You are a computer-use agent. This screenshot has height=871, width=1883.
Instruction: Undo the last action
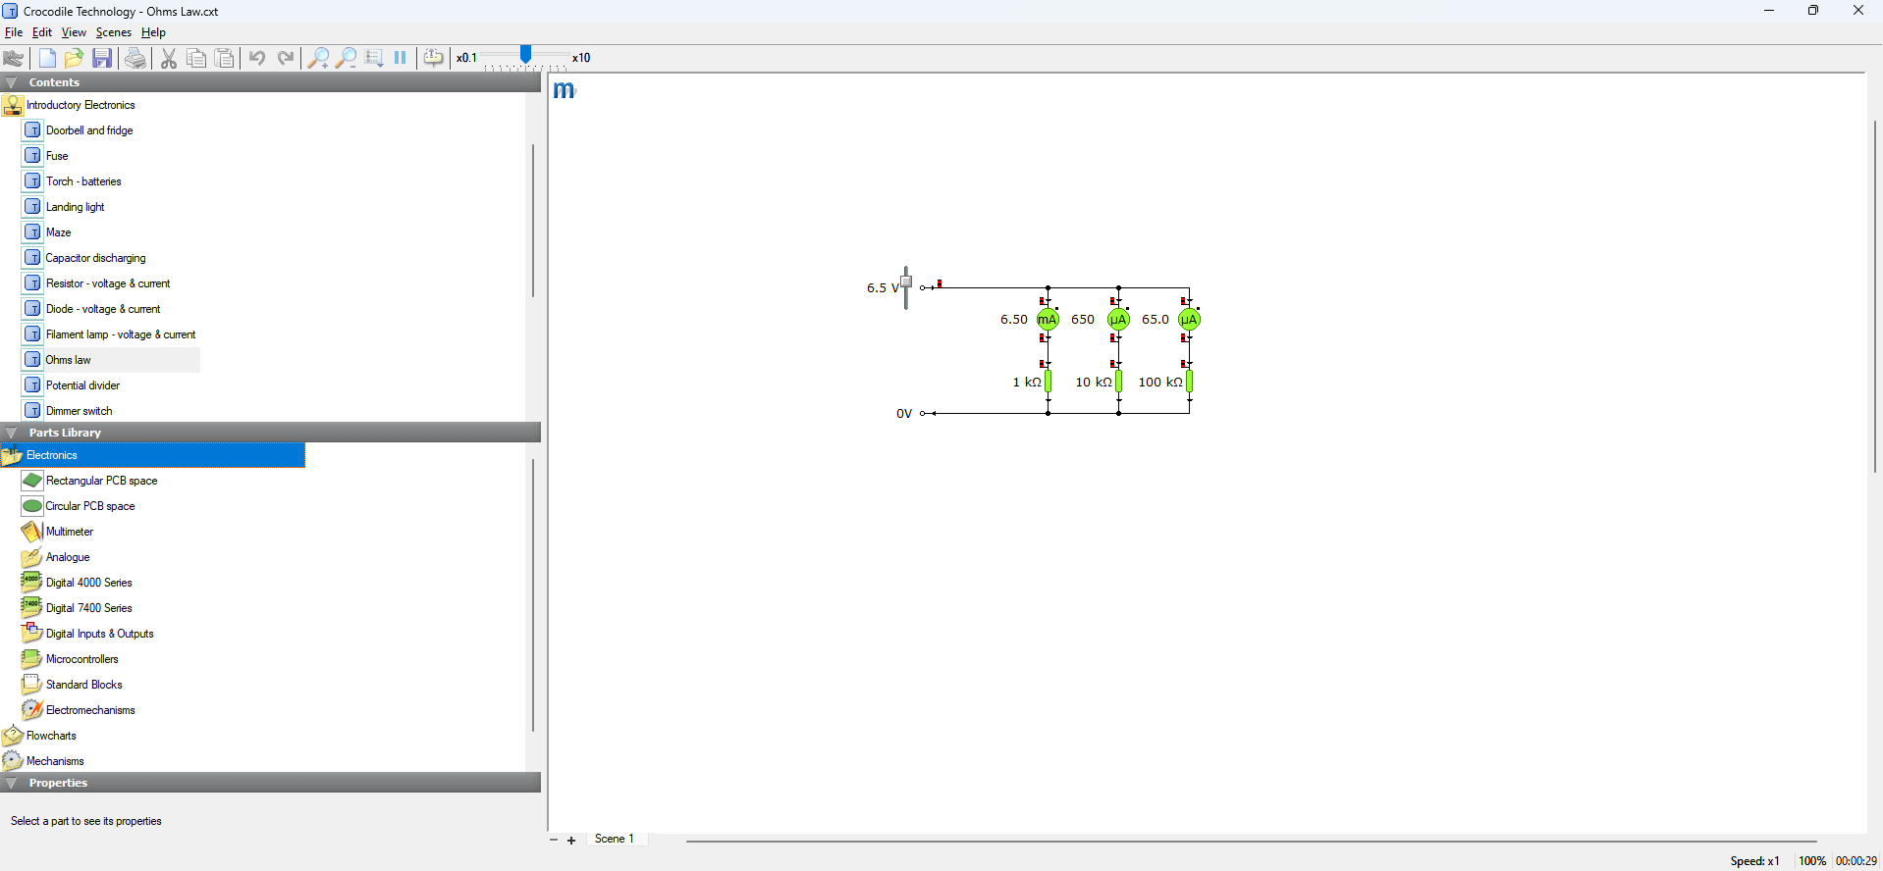(x=257, y=58)
